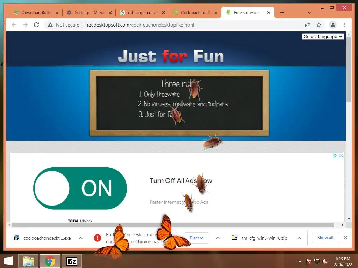
Task: Switch to the Download Butterfly tab
Action: 33,13
